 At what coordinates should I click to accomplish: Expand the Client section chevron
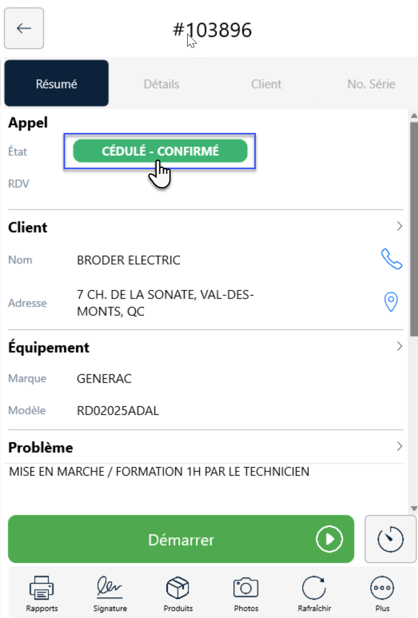399,226
